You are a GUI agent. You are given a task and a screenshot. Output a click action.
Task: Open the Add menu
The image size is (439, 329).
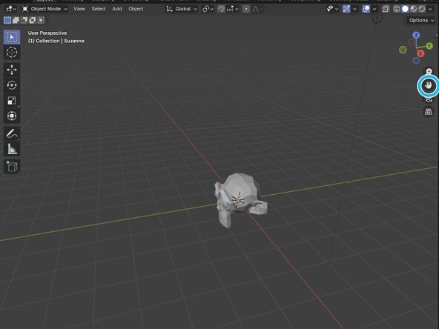(x=116, y=9)
